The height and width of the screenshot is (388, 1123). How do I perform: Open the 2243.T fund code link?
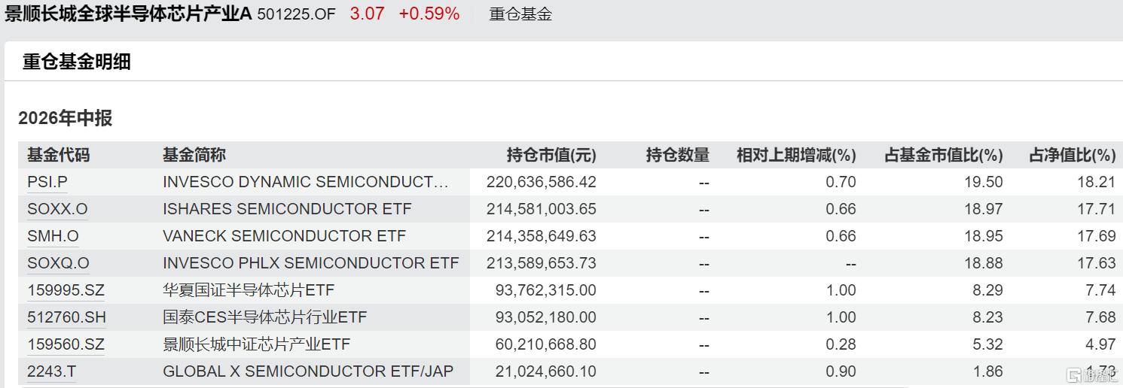[x=52, y=371]
